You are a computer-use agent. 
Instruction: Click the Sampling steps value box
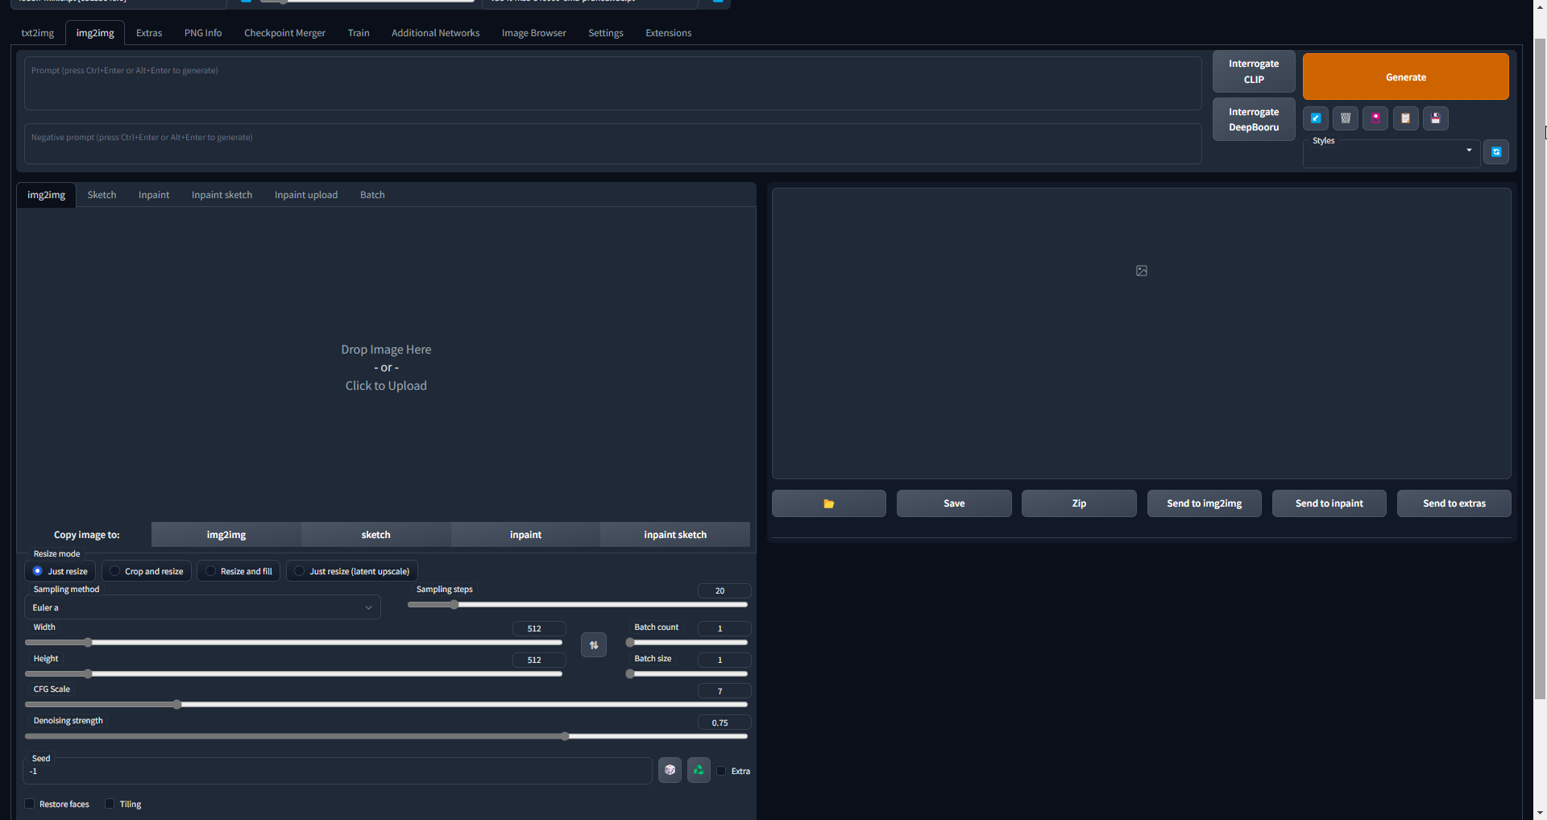(x=724, y=590)
